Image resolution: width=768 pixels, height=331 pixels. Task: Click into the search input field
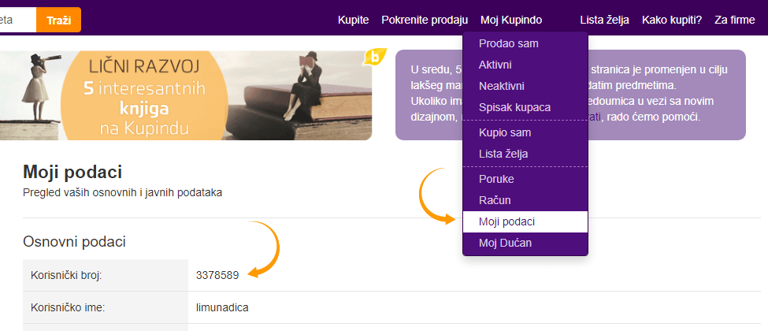18,20
